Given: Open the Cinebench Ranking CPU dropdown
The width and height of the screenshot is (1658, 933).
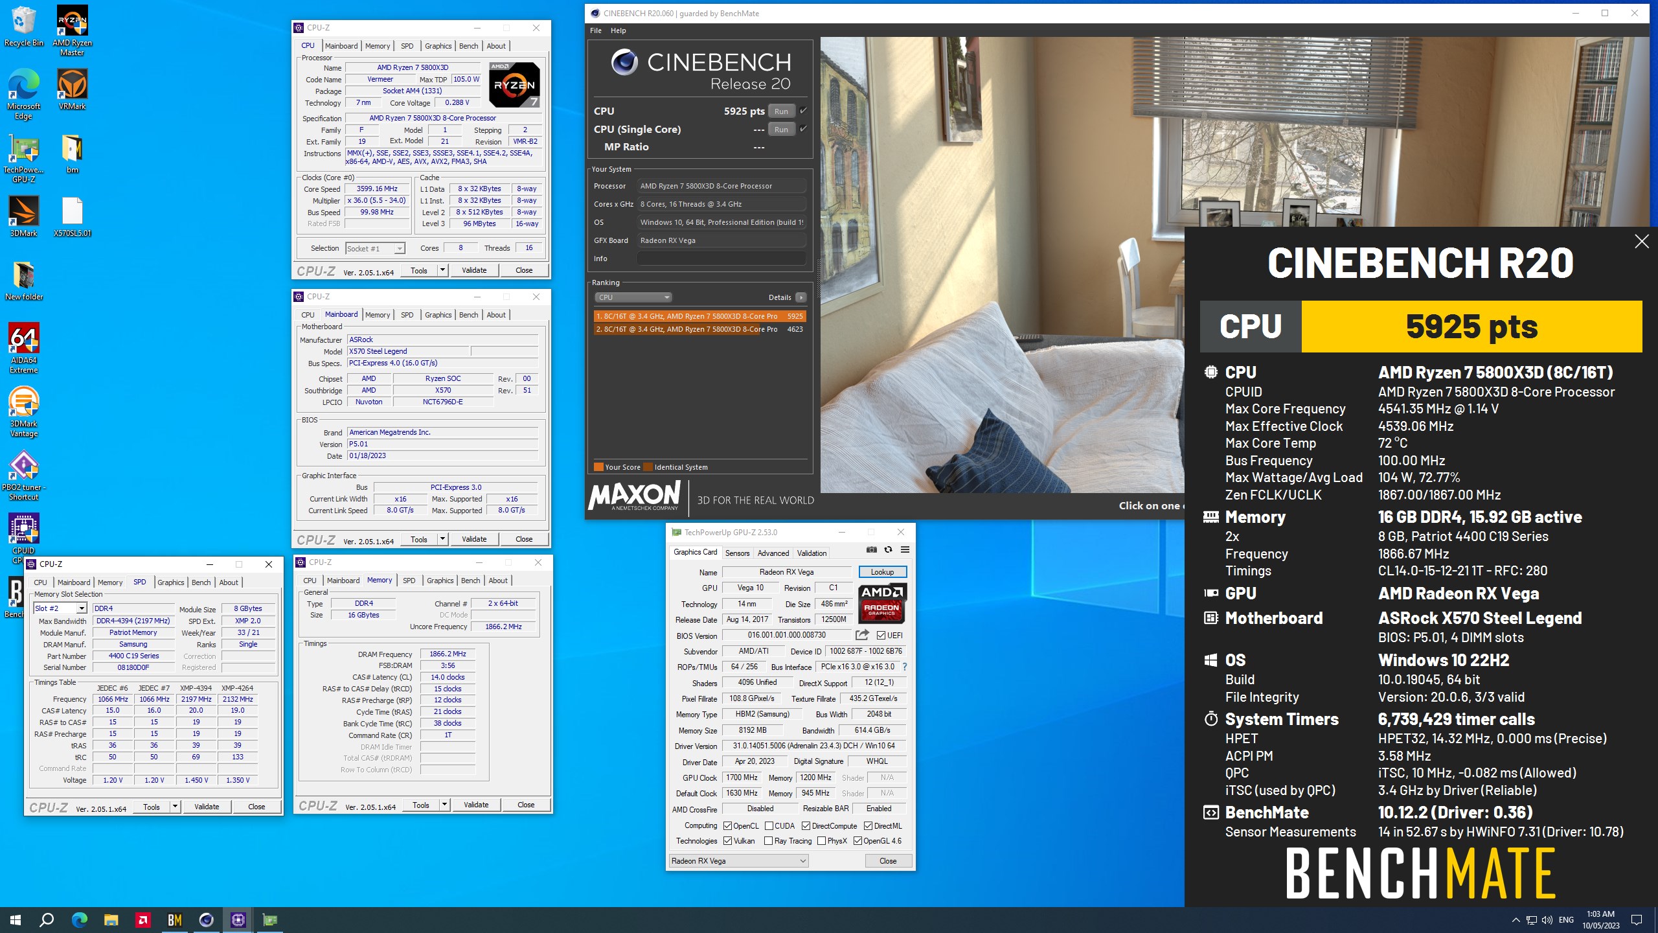Looking at the screenshot, I should 633,297.
